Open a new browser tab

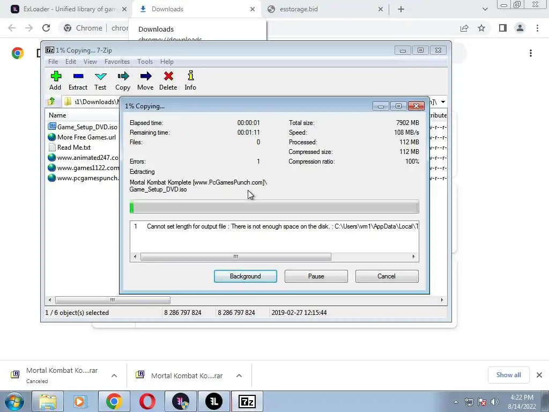[x=401, y=10]
